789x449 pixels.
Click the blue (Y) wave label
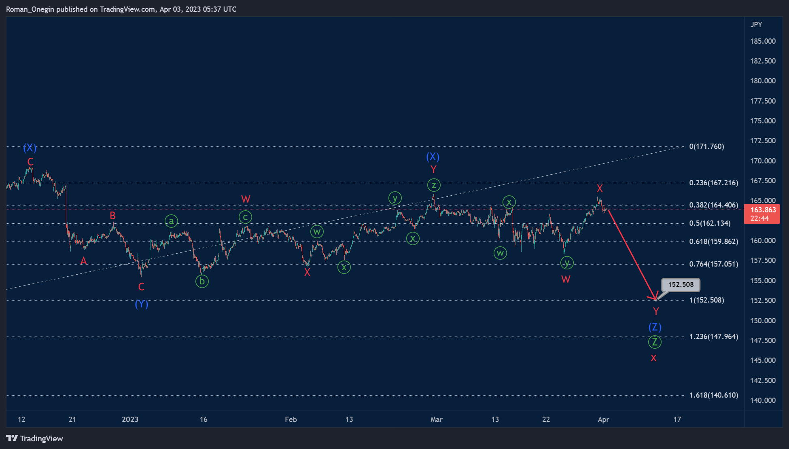point(142,304)
